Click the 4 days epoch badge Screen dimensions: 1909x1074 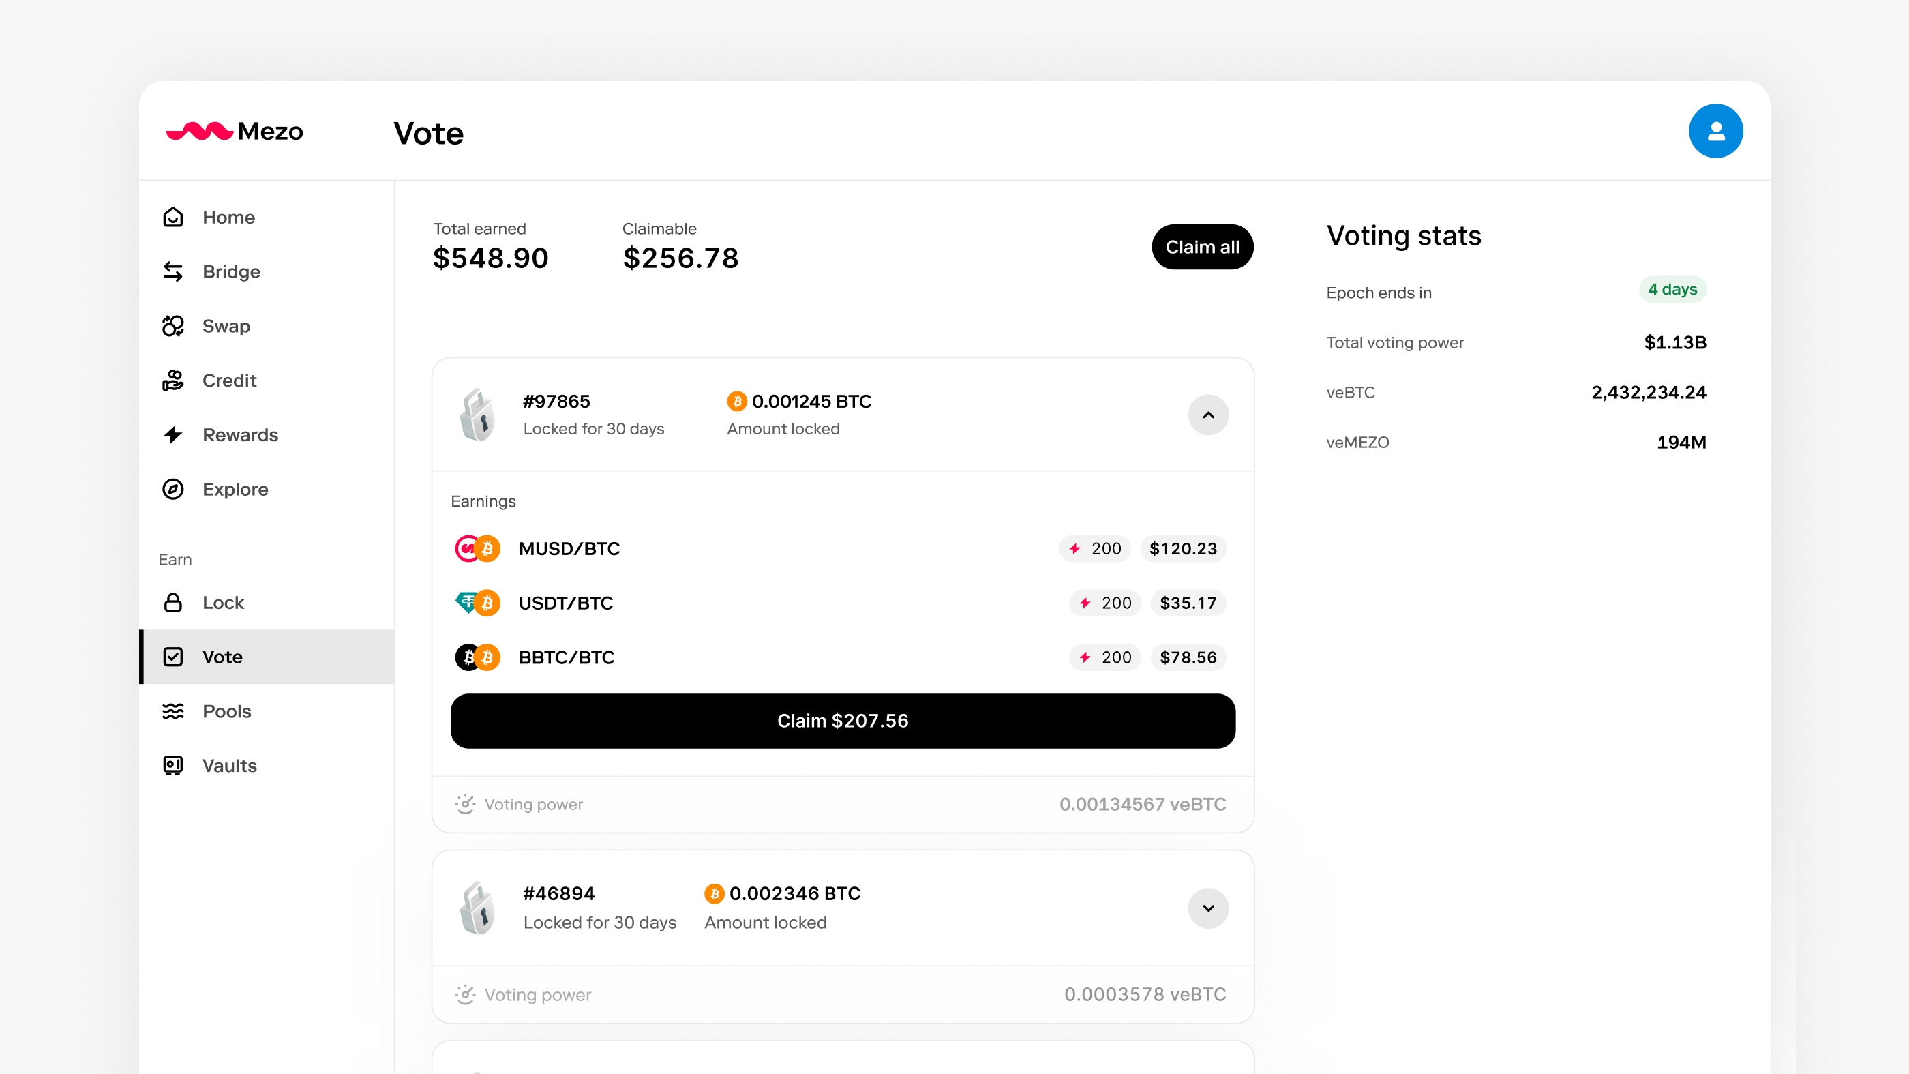click(1672, 290)
